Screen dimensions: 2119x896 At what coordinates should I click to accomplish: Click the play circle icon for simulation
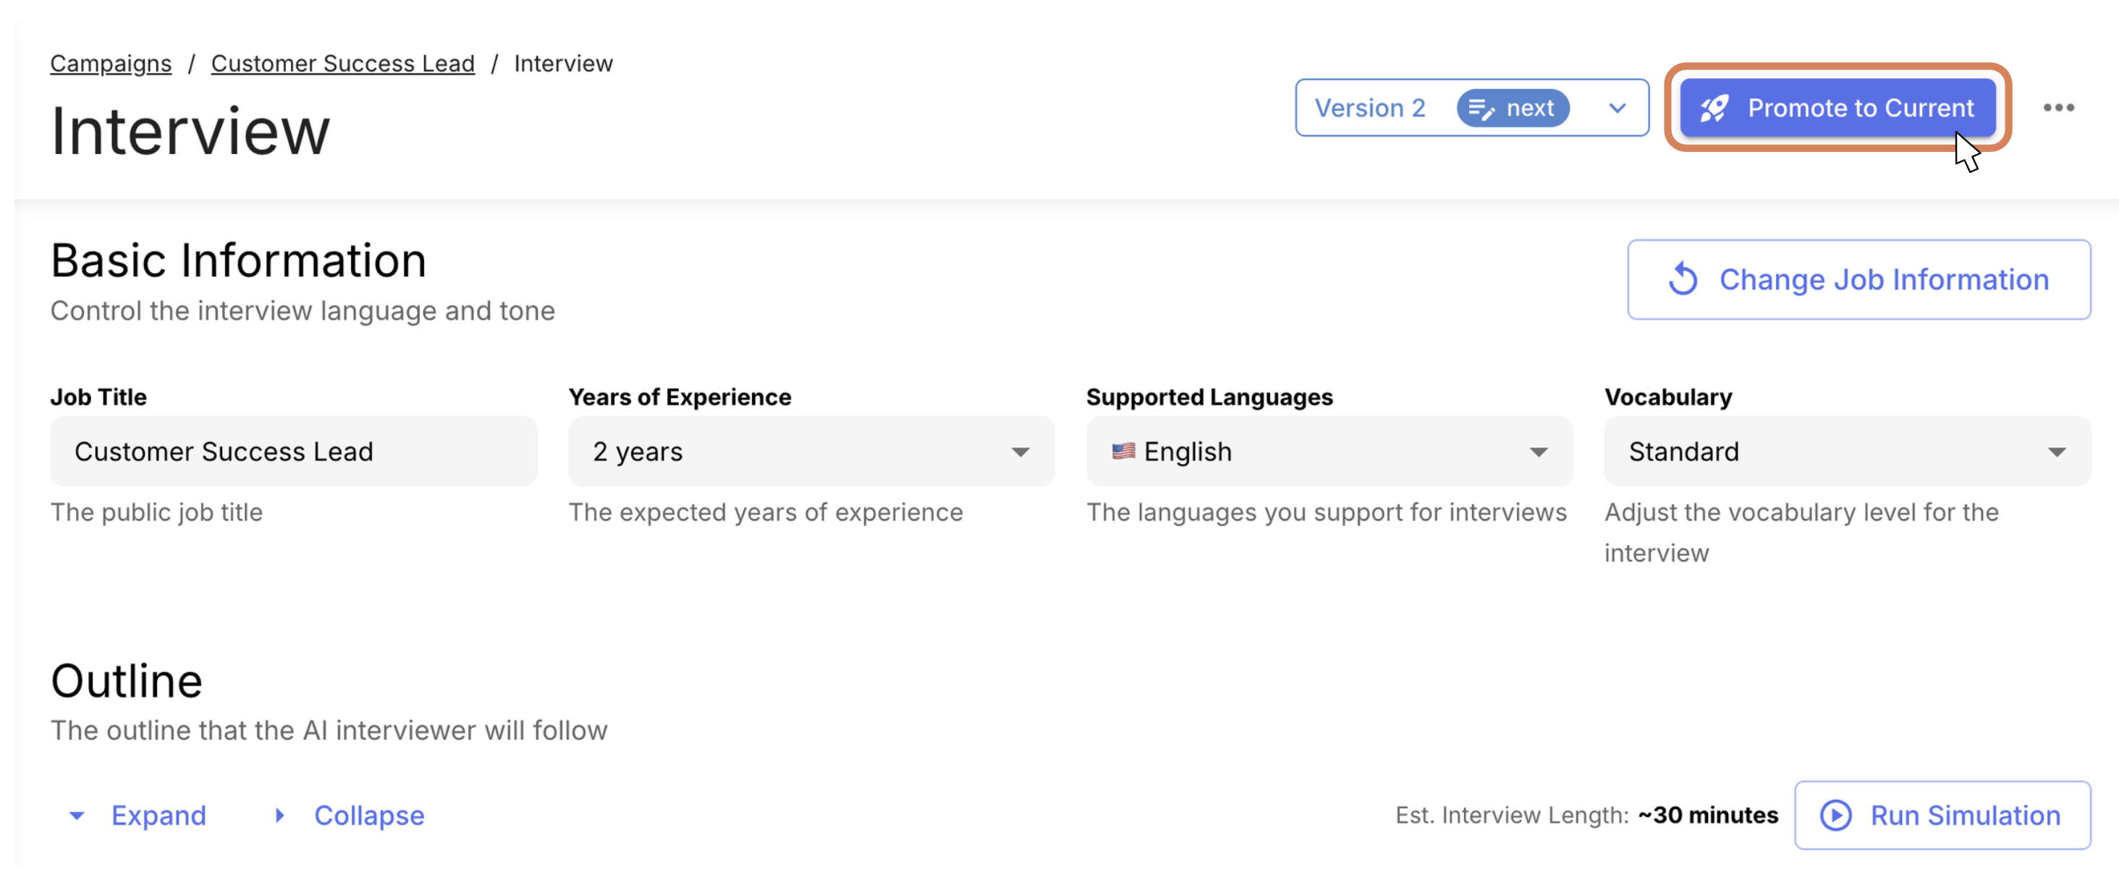(1835, 816)
